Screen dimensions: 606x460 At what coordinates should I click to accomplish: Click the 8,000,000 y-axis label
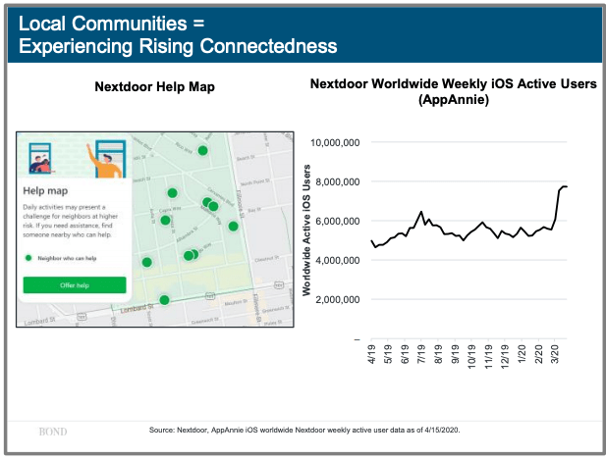(333, 181)
